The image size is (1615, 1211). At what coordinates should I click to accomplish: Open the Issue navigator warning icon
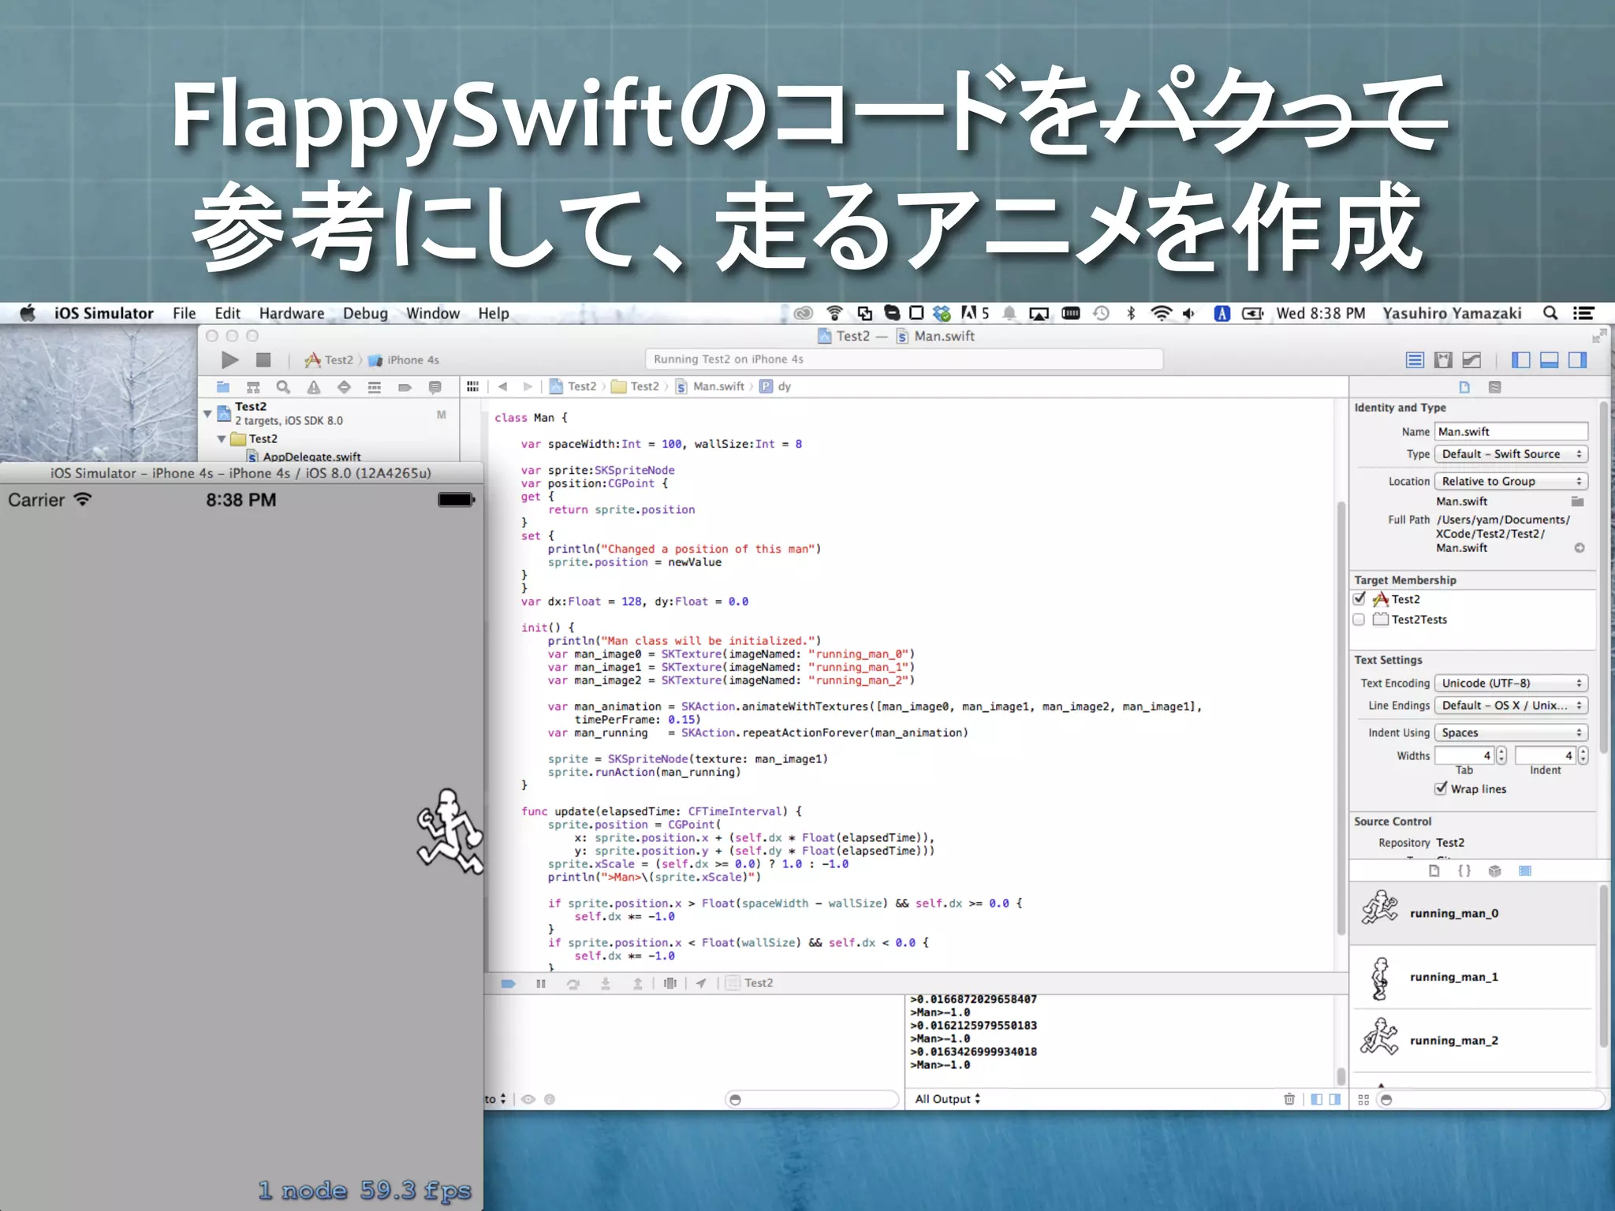(x=314, y=387)
